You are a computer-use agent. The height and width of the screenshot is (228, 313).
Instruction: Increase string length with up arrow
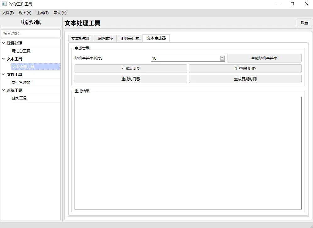point(222,57)
